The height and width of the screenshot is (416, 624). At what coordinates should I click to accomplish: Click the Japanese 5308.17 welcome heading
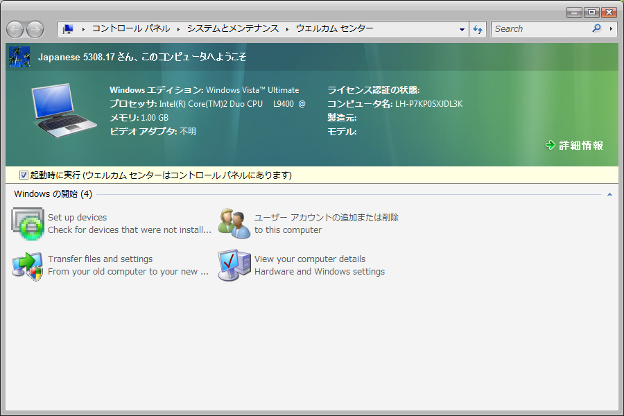tap(142, 57)
